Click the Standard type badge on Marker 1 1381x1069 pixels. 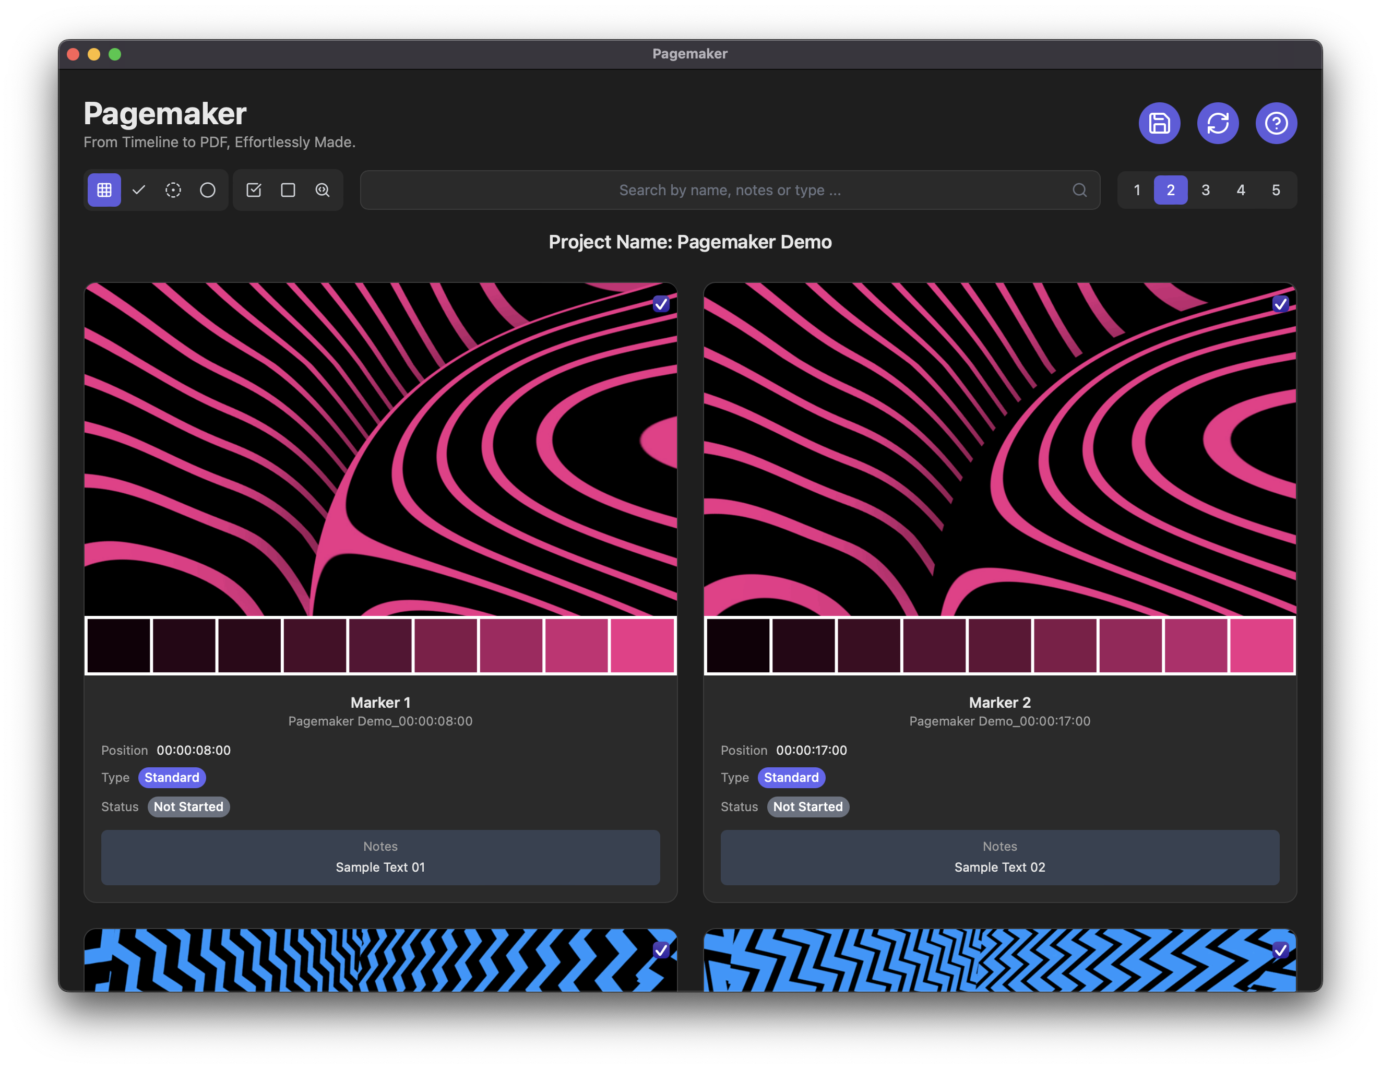point(172,777)
